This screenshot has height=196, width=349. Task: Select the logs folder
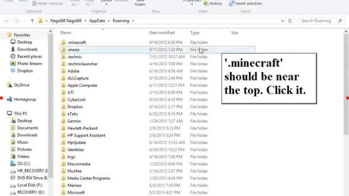[x=71, y=157]
